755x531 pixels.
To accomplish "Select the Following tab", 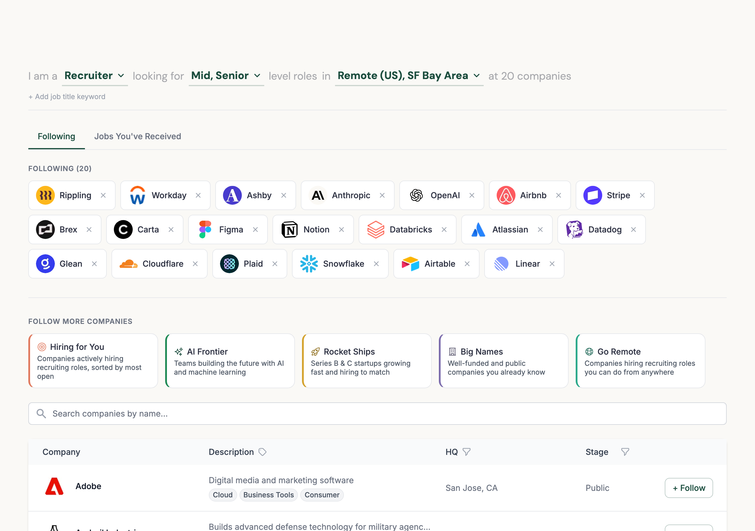I will click(56, 136).
